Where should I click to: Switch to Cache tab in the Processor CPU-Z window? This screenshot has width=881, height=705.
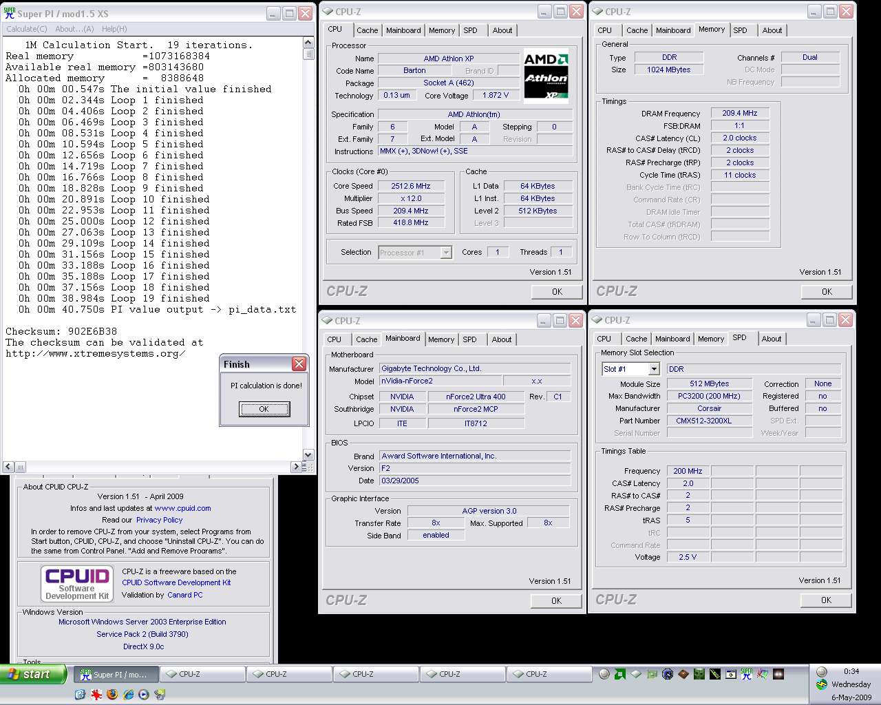click(368, 30)
